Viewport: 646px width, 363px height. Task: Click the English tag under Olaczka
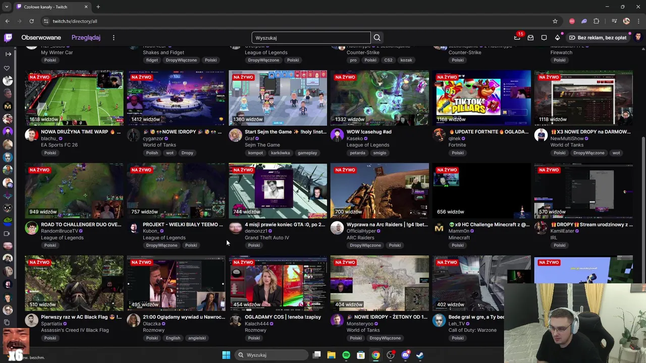(x=173, y=338)
